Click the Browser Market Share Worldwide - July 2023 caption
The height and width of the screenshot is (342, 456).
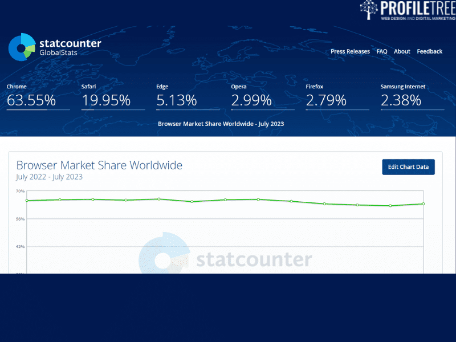[221, 124]
